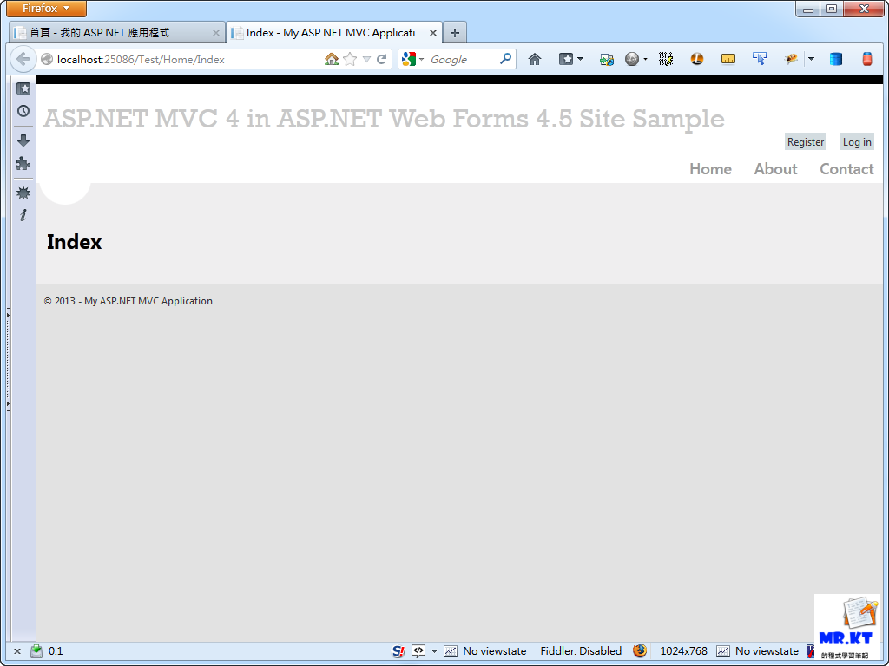Click the © 2013 footer text
This screenshot has height=666, width=889.
click(x=128, y=301)
